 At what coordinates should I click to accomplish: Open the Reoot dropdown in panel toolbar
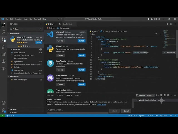pyautogui.click(x=150, y=95)
